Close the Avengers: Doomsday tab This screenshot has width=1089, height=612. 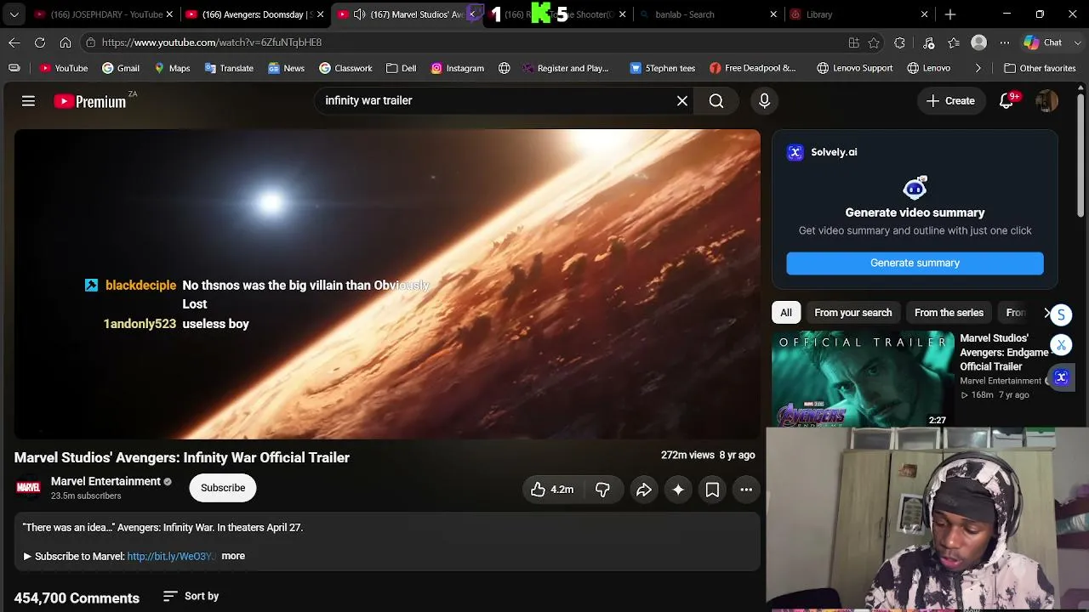(x=320, y=14)
